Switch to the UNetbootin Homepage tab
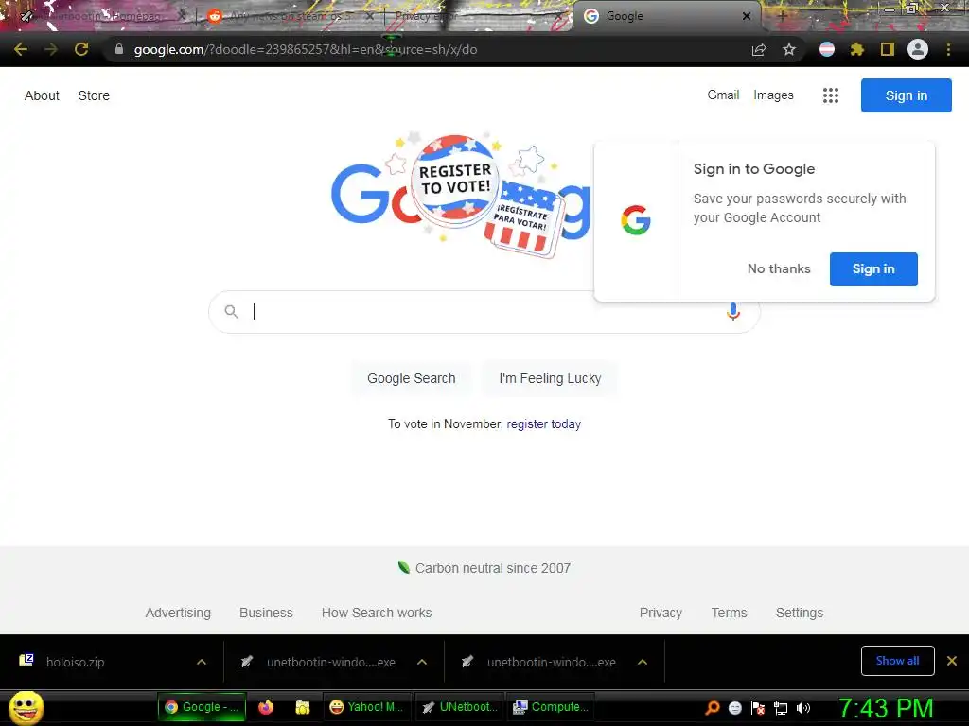 [x=102, y=16]
